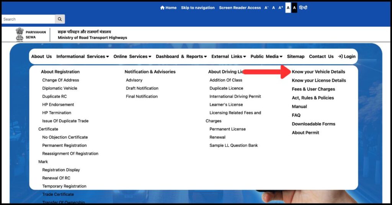Decrease font size with A- button
392x205 pixels.
[x=266, y=8]
